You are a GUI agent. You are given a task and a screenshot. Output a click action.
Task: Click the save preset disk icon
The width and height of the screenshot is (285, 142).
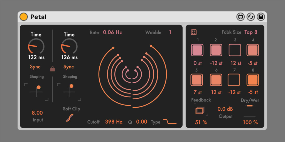[261, 17]
